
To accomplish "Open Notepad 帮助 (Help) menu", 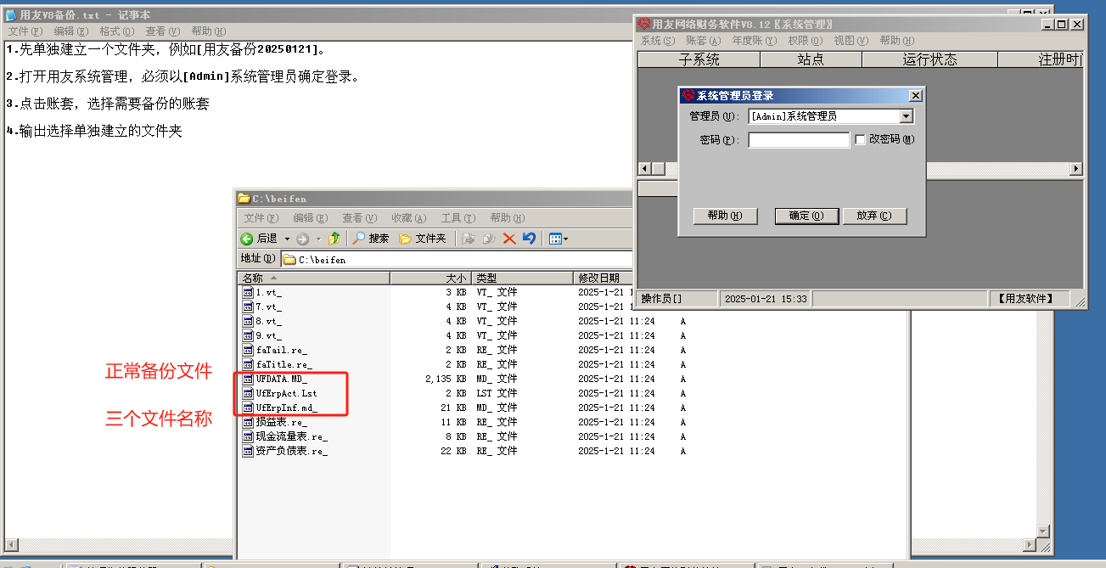I will coord(208,31).
